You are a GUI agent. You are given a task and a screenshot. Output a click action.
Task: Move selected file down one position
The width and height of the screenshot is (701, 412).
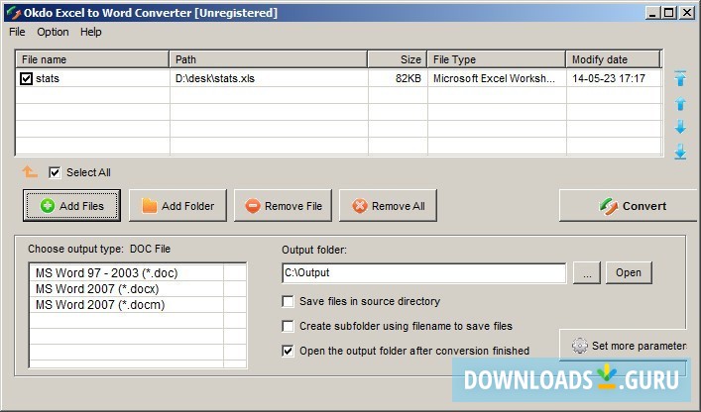[x=680, y=127]
